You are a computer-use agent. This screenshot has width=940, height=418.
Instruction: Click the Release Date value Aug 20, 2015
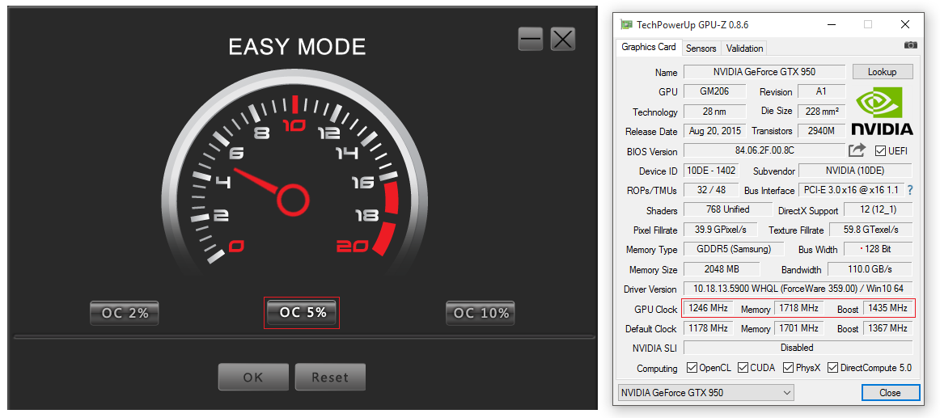714,131
